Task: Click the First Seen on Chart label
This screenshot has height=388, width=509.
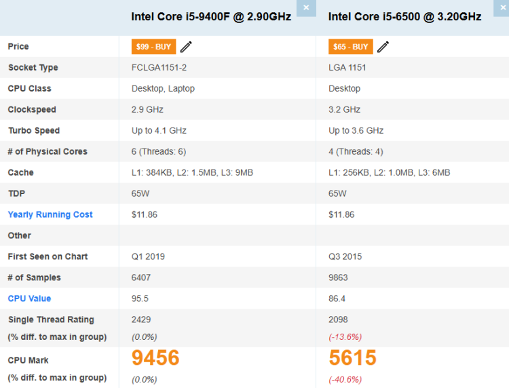Action: point(48,256)
